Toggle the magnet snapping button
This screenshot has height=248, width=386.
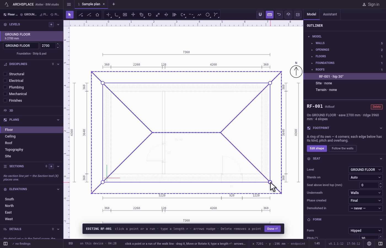pyautogui.click(x=260, y=15)
